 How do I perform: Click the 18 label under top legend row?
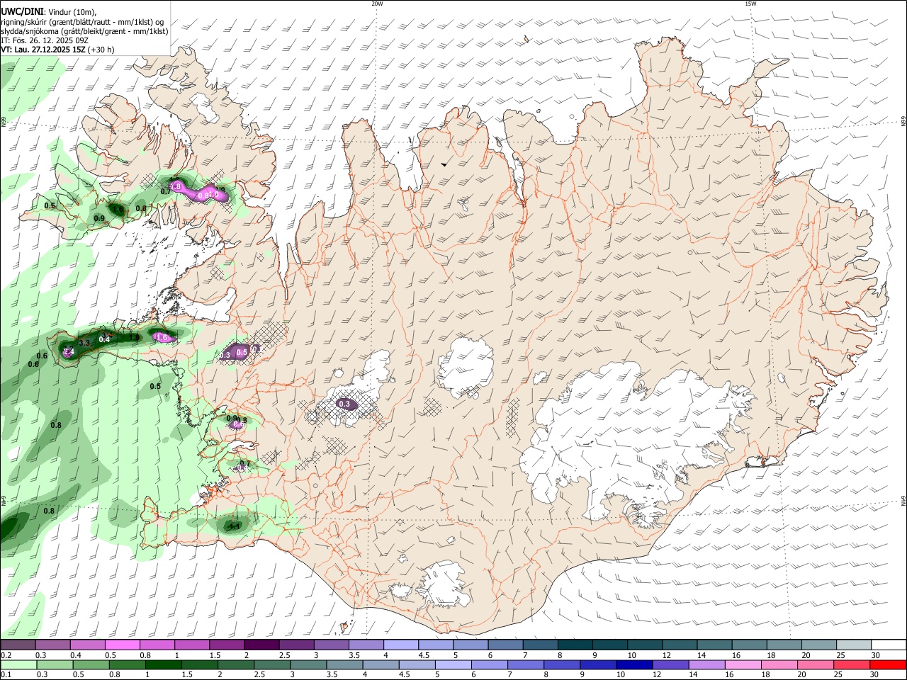click(771, 656)
